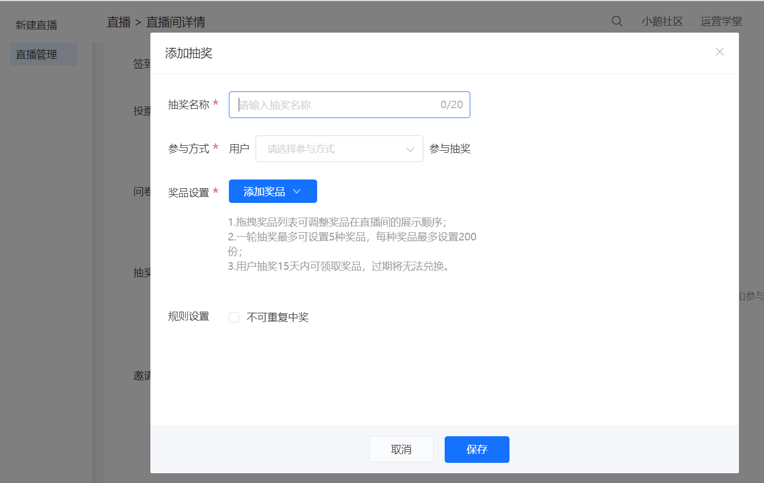Click the hint 1.拖拽奖品列表可调整奖品
This screenshot has width=764, height=483.
[337, 222]
